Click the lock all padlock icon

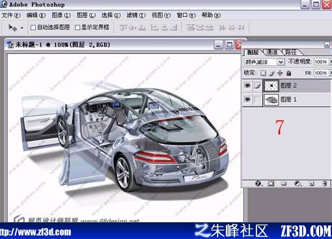pyautogui.click(x=288, y=73)
